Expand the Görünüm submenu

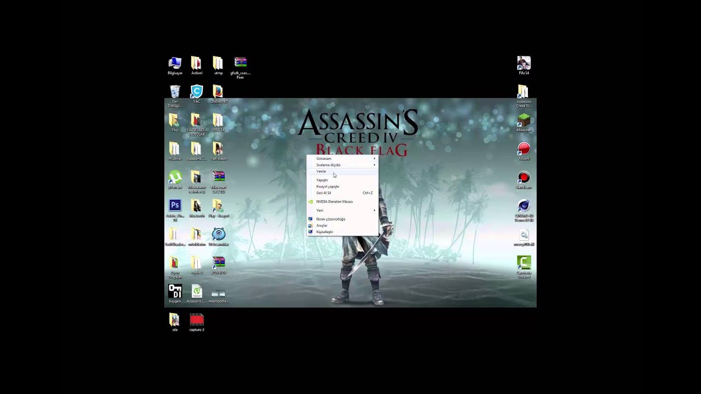(x=343, y=158)
